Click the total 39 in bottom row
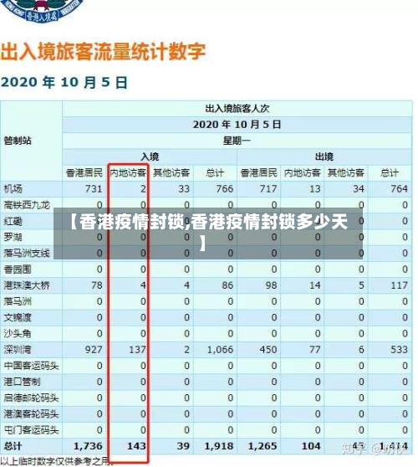 pyautogui.click(x=183, y=446)
